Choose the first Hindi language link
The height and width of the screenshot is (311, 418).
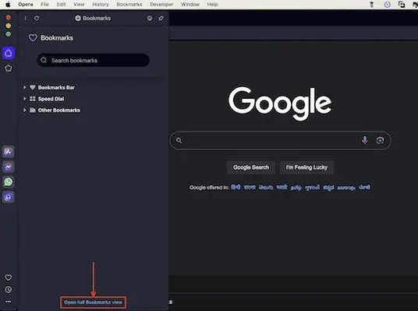pos(236,187)
